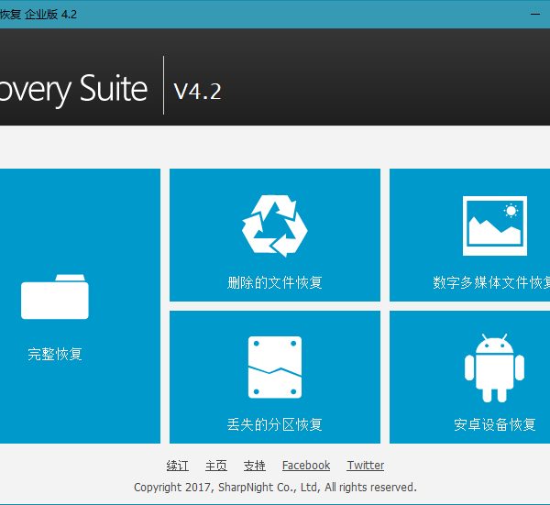
Task: Launch 安卓设备恢复 via its label
Action: click(x=494, y=424)
